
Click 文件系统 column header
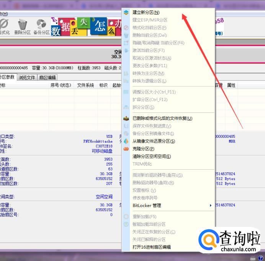click(85, 85)
